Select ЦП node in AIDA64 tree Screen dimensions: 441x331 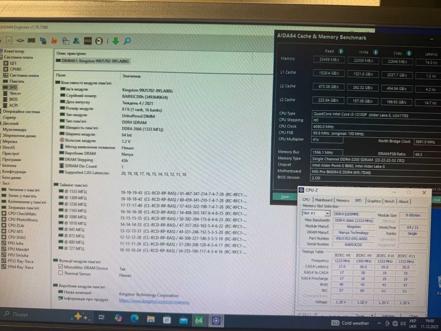(13, 63)
